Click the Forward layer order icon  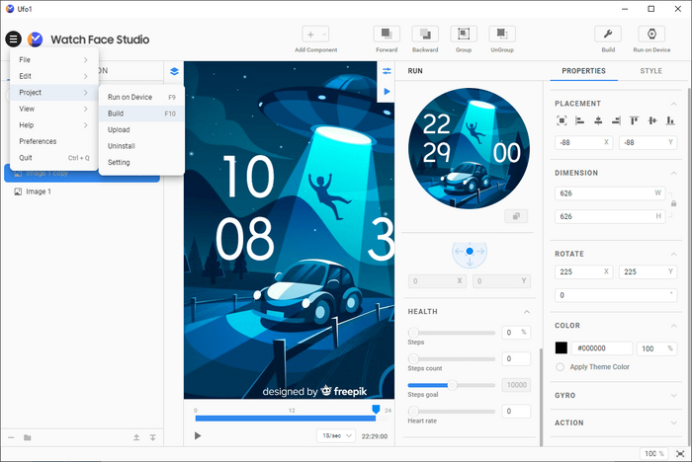coord(387,35)
